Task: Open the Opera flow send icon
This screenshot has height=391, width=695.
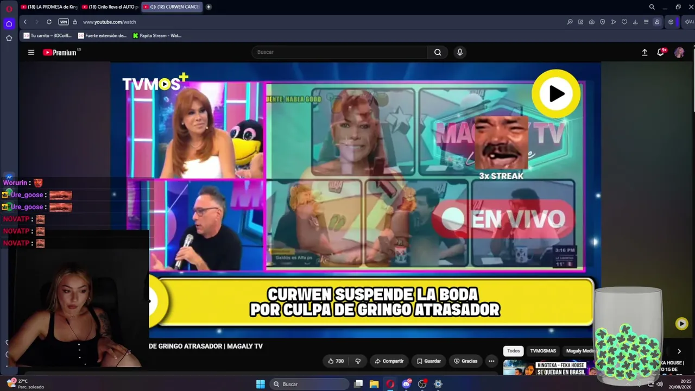Action: [613, 22]
